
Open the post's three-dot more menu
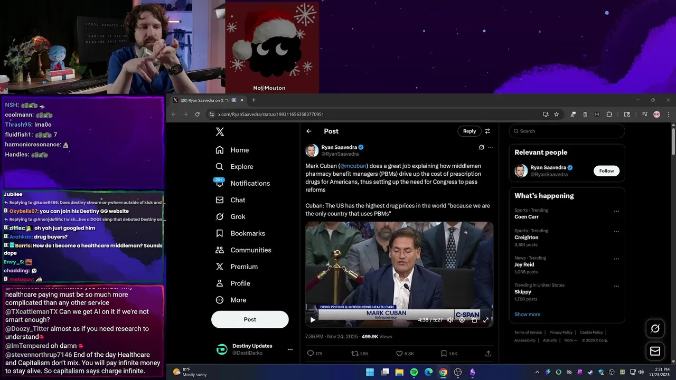490,147
